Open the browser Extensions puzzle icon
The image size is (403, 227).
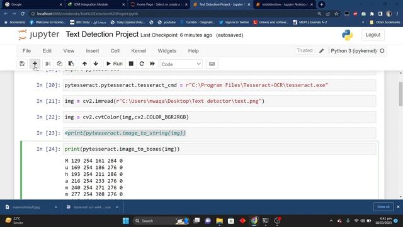372,14
